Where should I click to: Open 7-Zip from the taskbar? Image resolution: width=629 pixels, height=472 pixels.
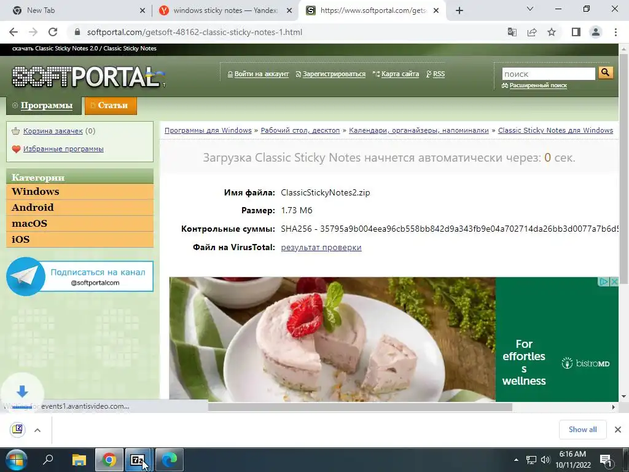click(138, 460)
